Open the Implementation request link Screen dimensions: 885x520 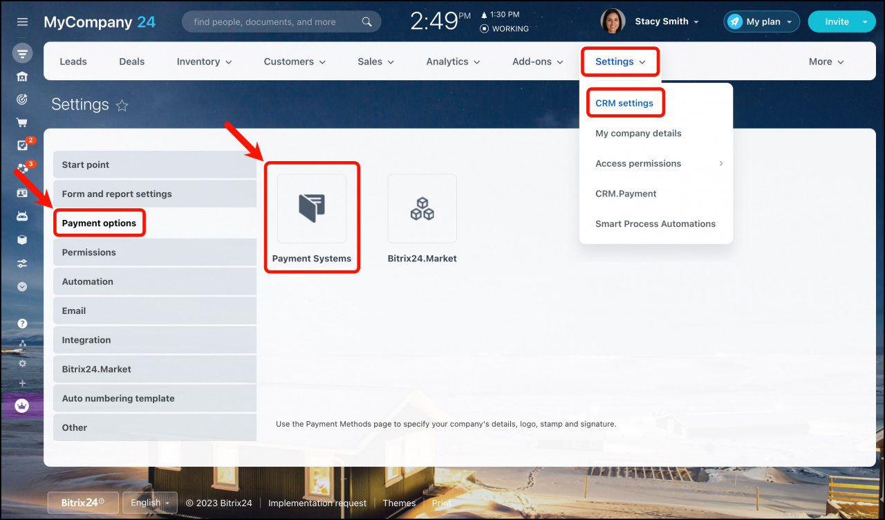coord(317,503)
